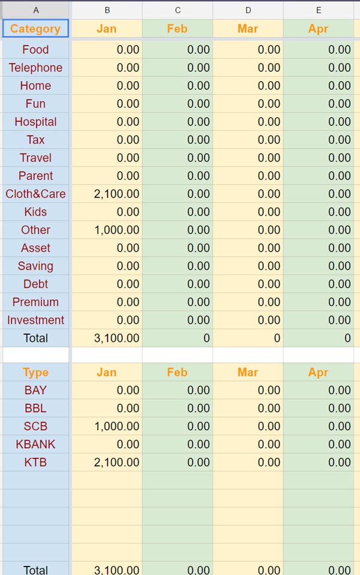Viewport: 360px width, 575px height.
Task: Select column A header
Action: pyautogui.click(x=36, y=10)
